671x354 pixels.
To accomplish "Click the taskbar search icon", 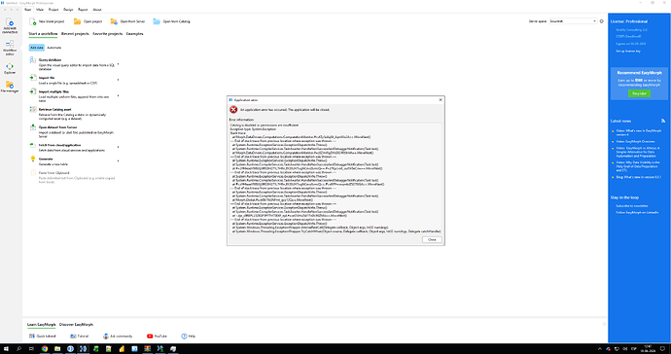I will pos(18,349).
